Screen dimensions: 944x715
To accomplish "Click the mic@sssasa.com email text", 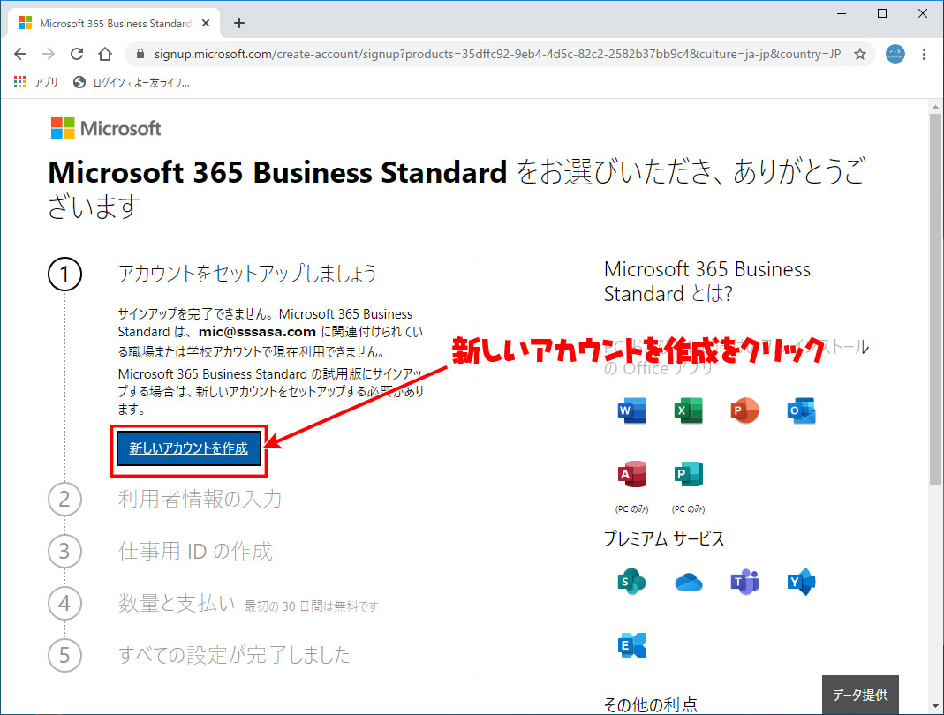I will click(257, 332).
